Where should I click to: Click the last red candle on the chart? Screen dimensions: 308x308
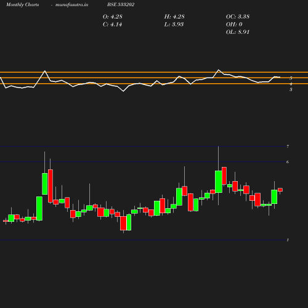(x=280, y=190)
